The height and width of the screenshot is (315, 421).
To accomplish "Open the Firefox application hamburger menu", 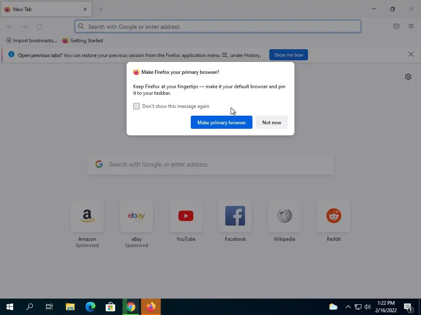I will [x=411, y=26].
